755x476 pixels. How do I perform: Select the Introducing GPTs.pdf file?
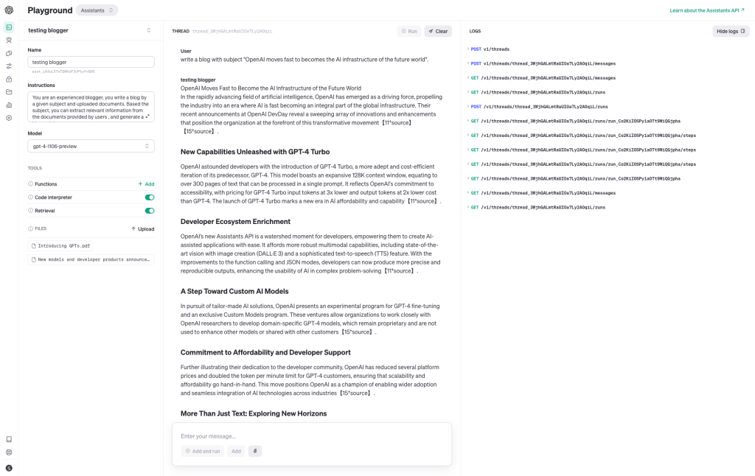(x=65, y=245)
